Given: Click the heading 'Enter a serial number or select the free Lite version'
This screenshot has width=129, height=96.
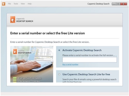Looking at the screenshot, I should tap(48, 33).
